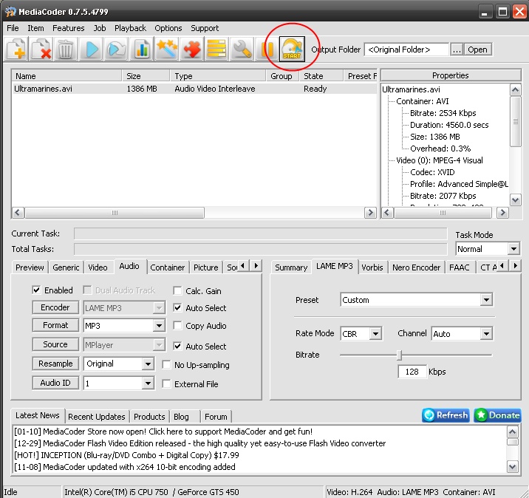Open the Audio ID dropdown
The height and width of the screenshot is (498, 529).
tap(148, 383)
